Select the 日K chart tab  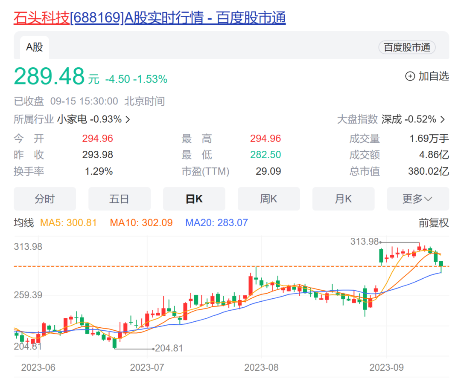(x=194, y=199)
